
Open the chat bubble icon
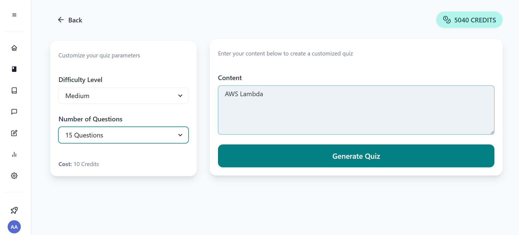click(x=14, y=112)
